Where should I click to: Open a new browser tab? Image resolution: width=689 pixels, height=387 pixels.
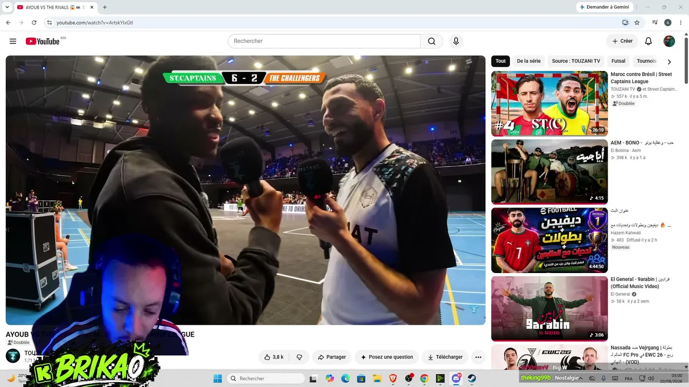104,7
